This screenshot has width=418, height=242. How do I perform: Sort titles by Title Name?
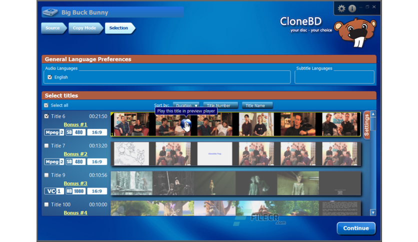[257, 105]
